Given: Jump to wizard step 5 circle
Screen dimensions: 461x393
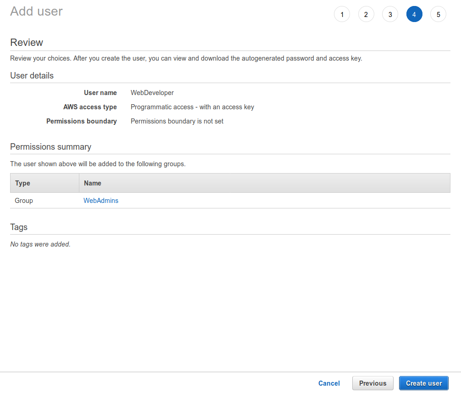Looking at the screenshot, I should tap(438, 14).
